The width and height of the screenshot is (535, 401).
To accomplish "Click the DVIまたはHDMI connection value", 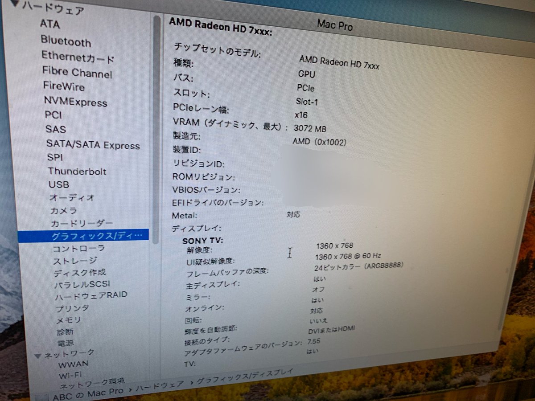I will tap(331, 331).
